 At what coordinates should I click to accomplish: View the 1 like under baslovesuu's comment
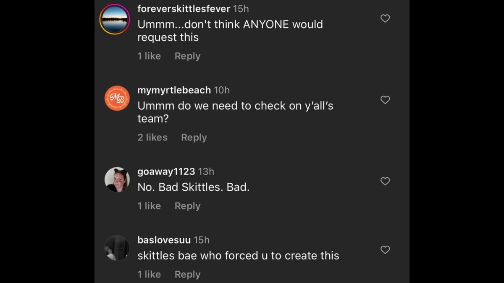coord(149,274)
